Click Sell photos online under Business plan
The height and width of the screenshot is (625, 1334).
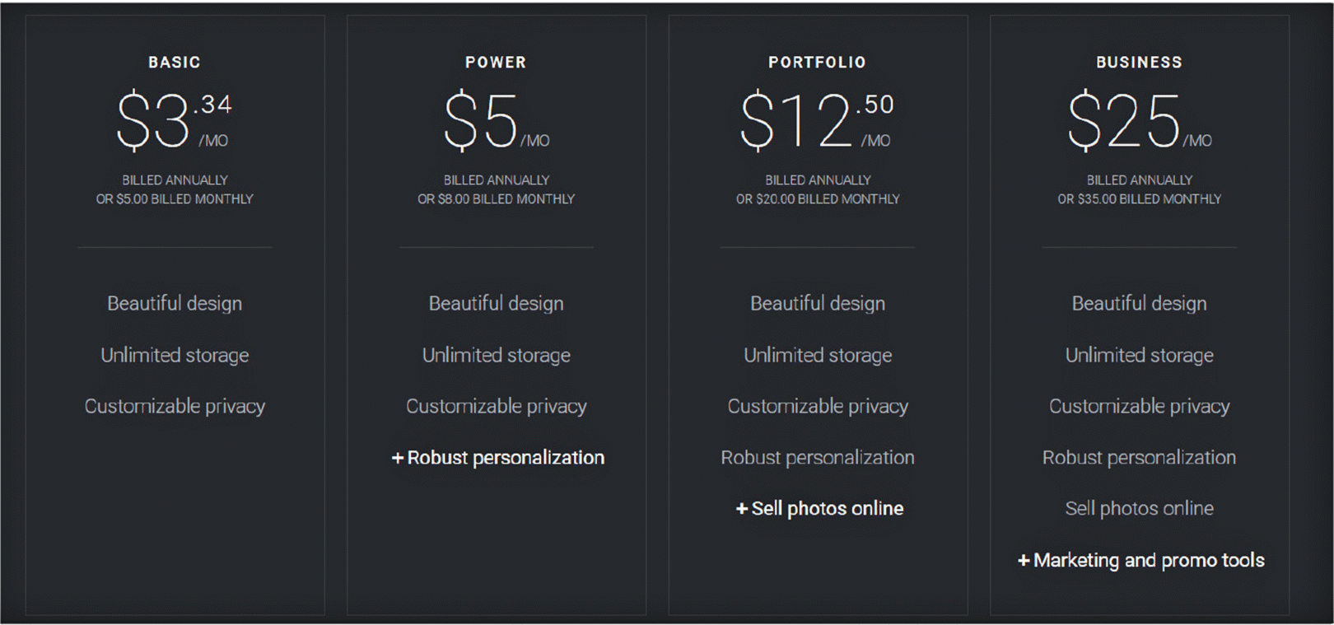[x=1139, y=508]
